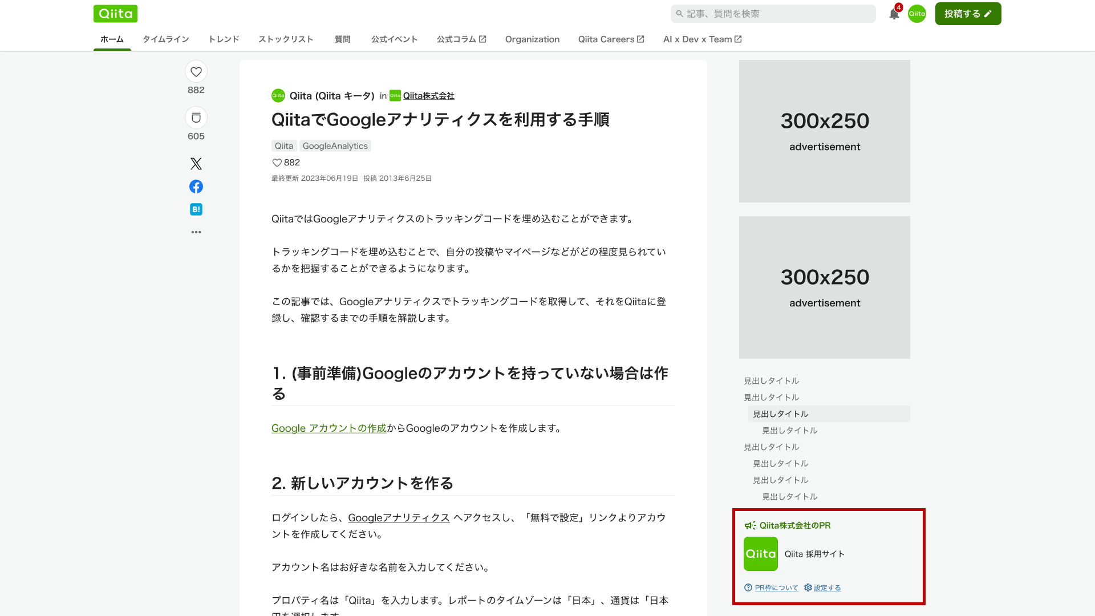This screenshot has width=1095, height=616.
Task: Click 投稿 2013年6月25日 date text
Action: [x=398, y=179]
